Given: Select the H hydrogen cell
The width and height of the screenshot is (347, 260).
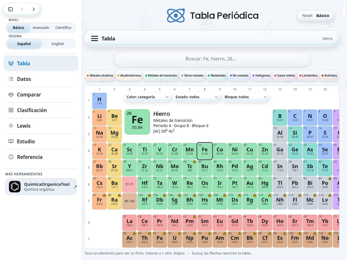Looking at the screenshot, I should (x=99, y=101).
